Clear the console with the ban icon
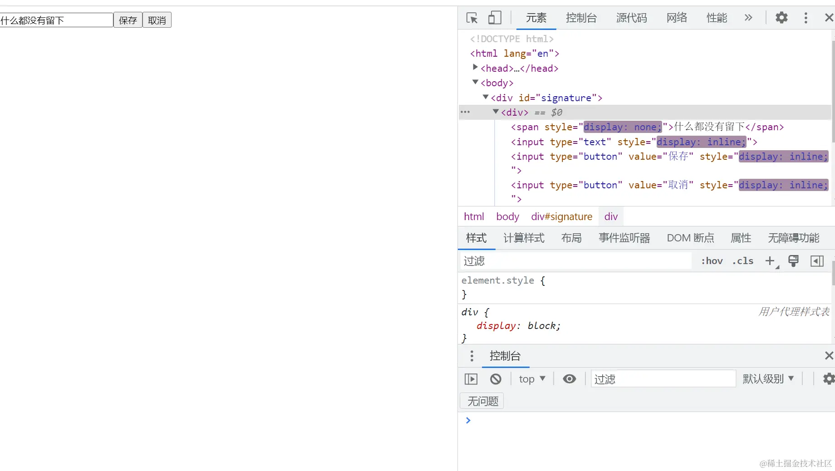Image resolution: width=835 pixels, height=471 pixels. point(496,379)
